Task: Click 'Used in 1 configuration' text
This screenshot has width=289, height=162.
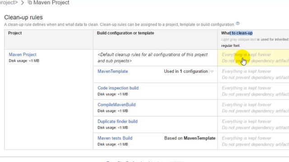Action: click(x=186, y=71)
